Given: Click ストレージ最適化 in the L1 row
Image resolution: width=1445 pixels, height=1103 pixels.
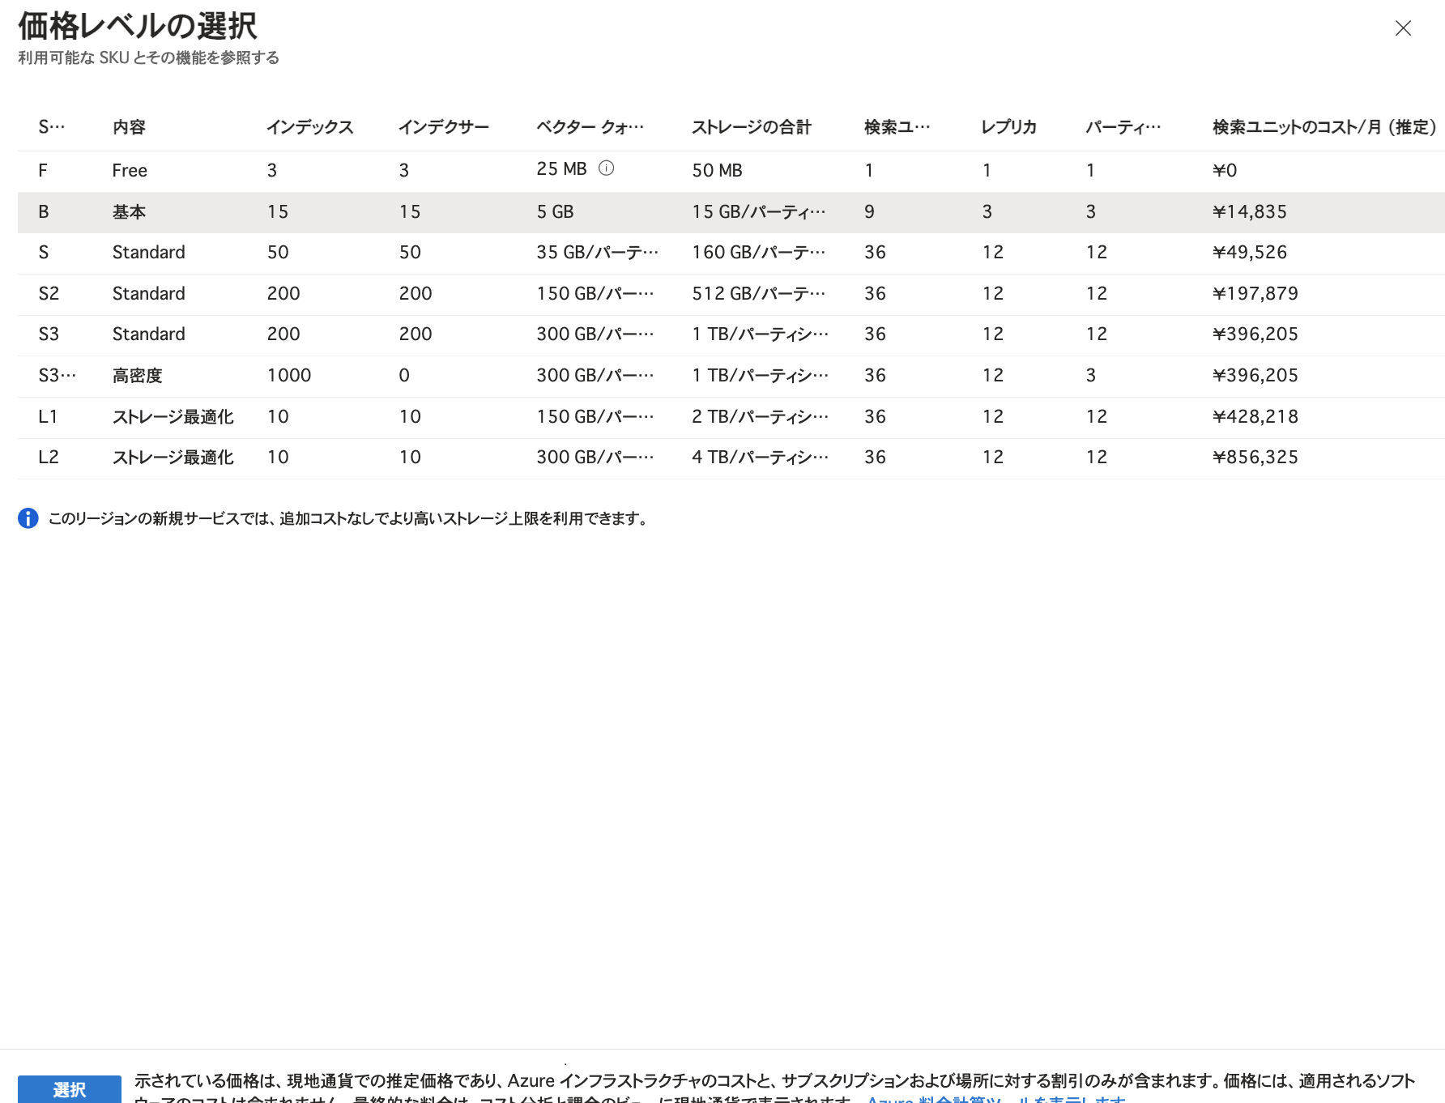Looking at the screenshot, I should click(173, 416).
